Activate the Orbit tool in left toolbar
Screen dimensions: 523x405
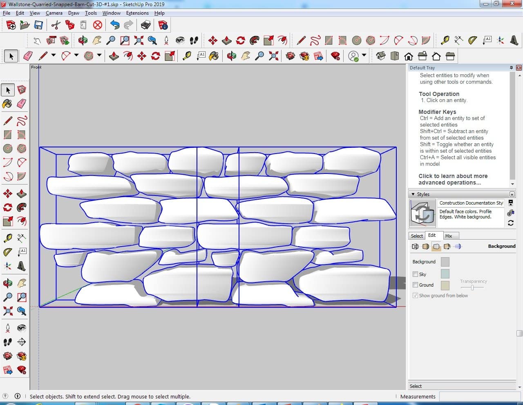[7, 283]
